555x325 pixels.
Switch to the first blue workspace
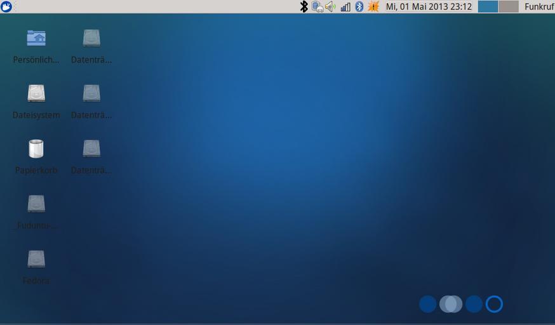(x=488, y=6)
